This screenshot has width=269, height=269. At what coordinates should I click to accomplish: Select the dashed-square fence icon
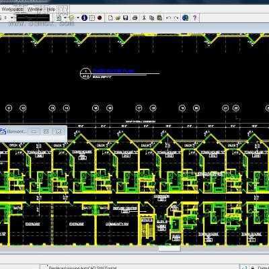92,18
